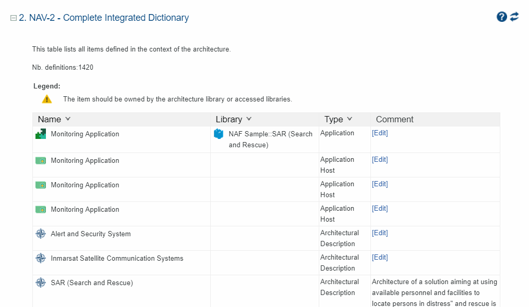Edit comment for Alert and Security System
The height and width of the screenshot is (307, 529).
pos(380,233)
